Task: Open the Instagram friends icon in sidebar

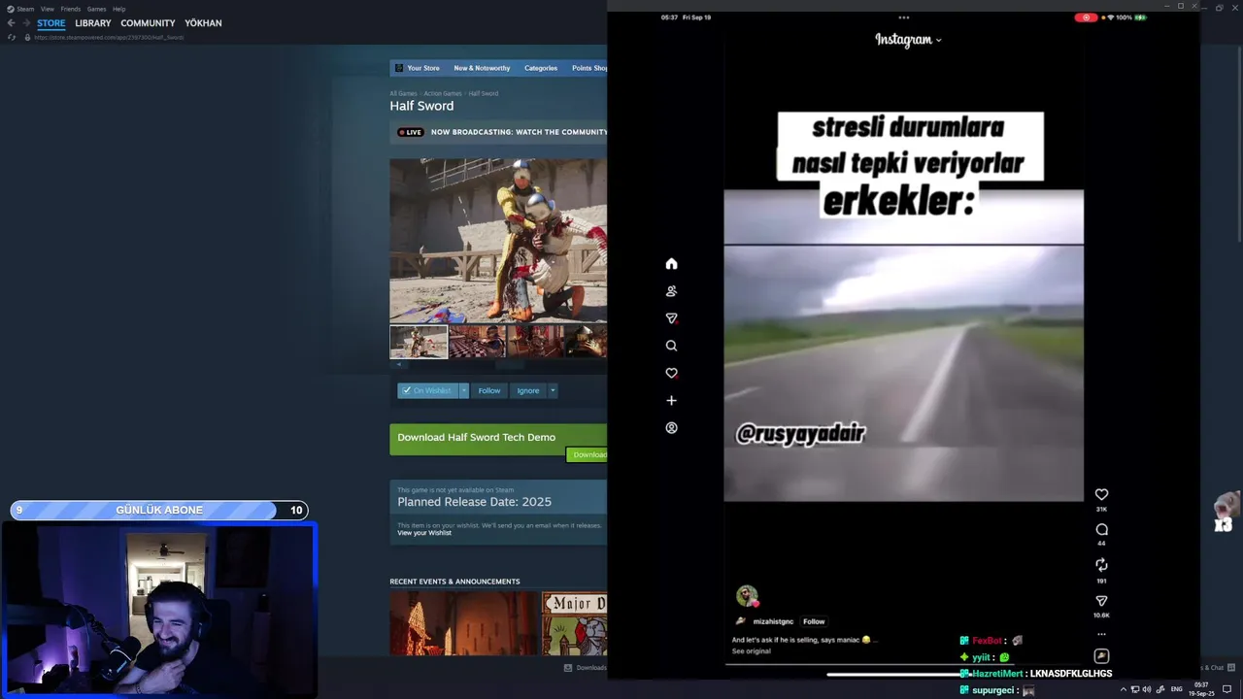Action: (x=671, y=291)
